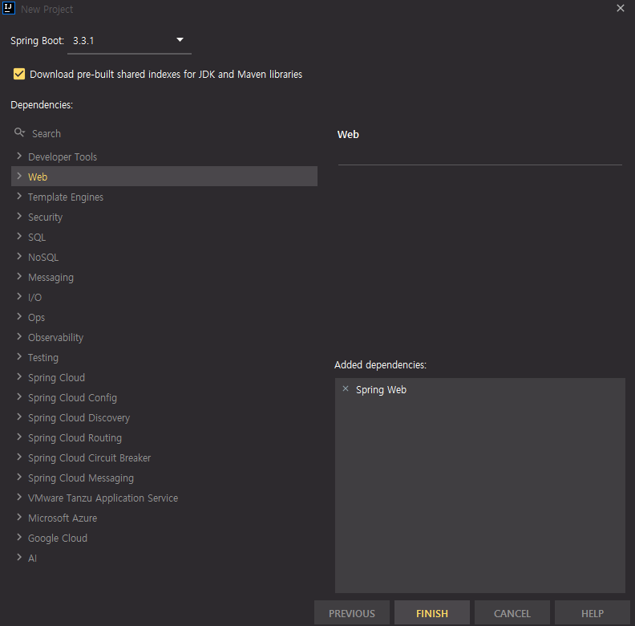Viewport: 635px width, 626px height.
Task: Click the Web heading in description panel
Action: 348,135
